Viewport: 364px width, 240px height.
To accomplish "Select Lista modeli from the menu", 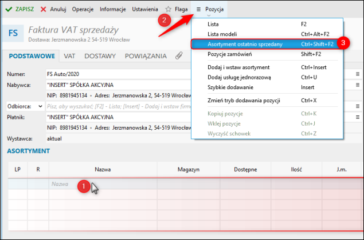I will (x=224, y=34).
